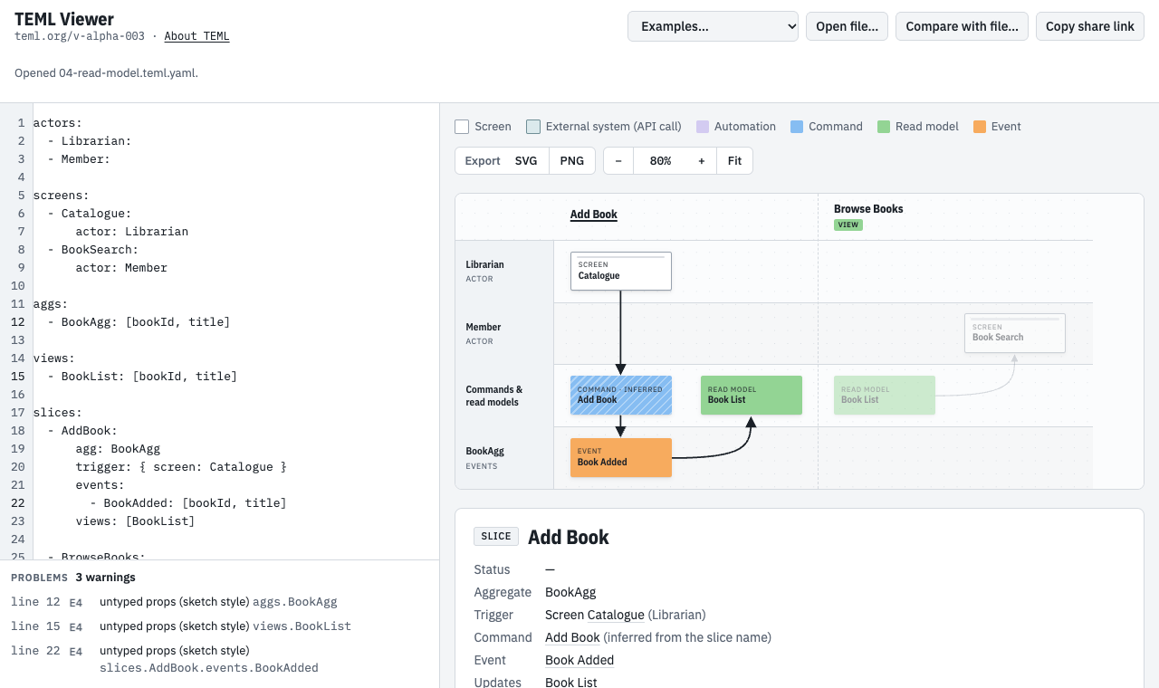
Task: Jump to line 12 BookAgg warning
Action: (x=219, y=601)
